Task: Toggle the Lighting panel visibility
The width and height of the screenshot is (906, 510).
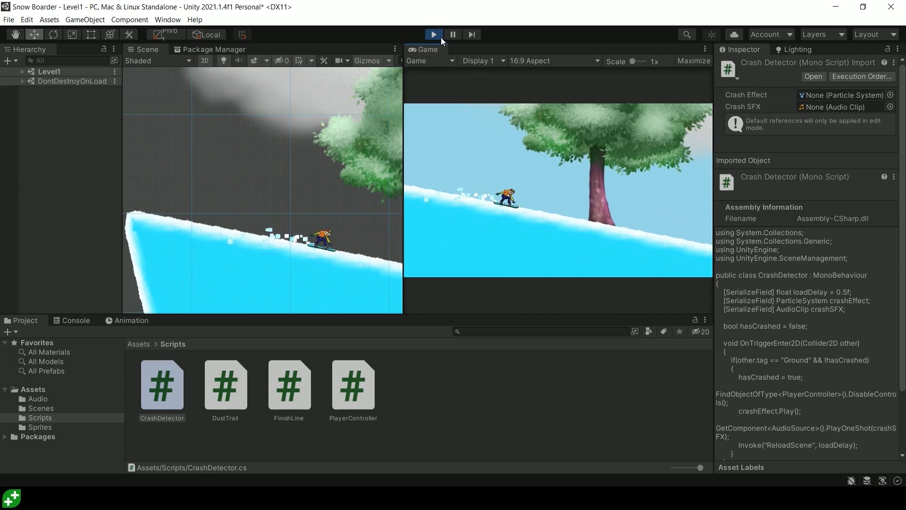Action: click(x=799, y=49)
